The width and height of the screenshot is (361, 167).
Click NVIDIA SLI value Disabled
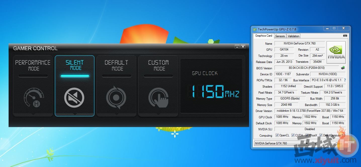[310, 129]
